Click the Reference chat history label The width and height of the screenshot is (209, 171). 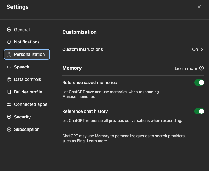click(85, 111)
